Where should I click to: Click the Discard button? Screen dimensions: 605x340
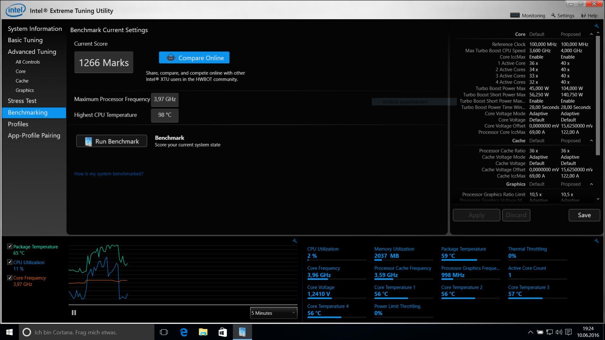pos(516,215)
